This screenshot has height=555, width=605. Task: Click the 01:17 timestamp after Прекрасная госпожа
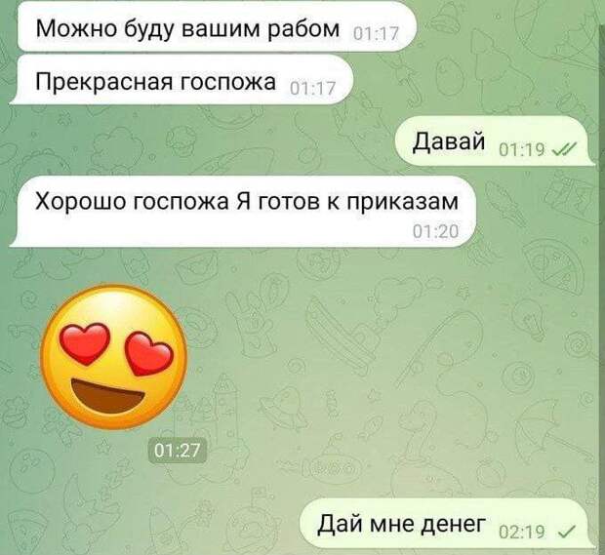coord(311,89)
